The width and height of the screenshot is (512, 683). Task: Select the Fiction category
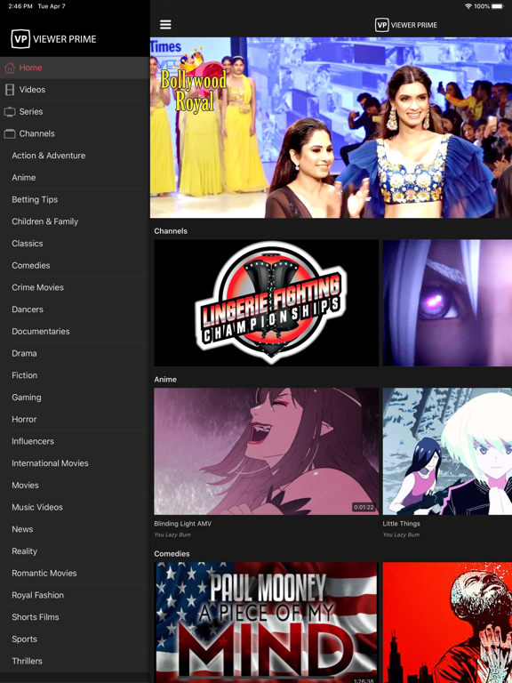pos(75,375)
